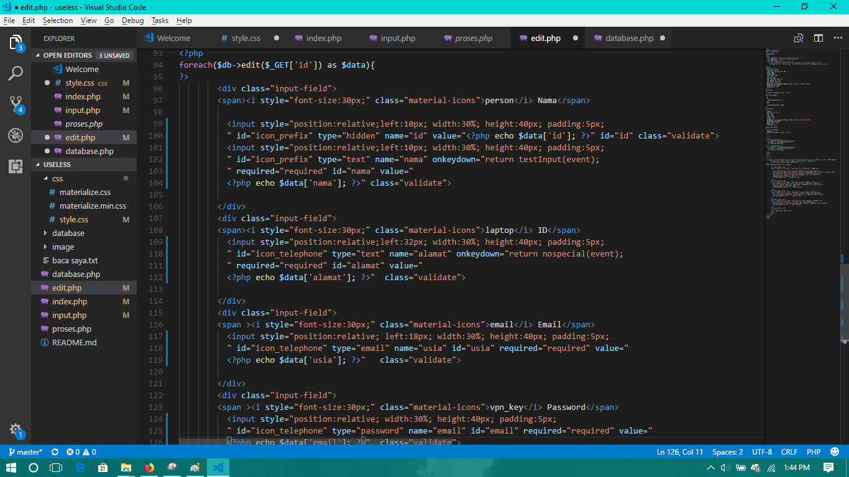Select the Source Control icon showing 4 changes
This screenshot has width=849, height=477.
point(15,104)
